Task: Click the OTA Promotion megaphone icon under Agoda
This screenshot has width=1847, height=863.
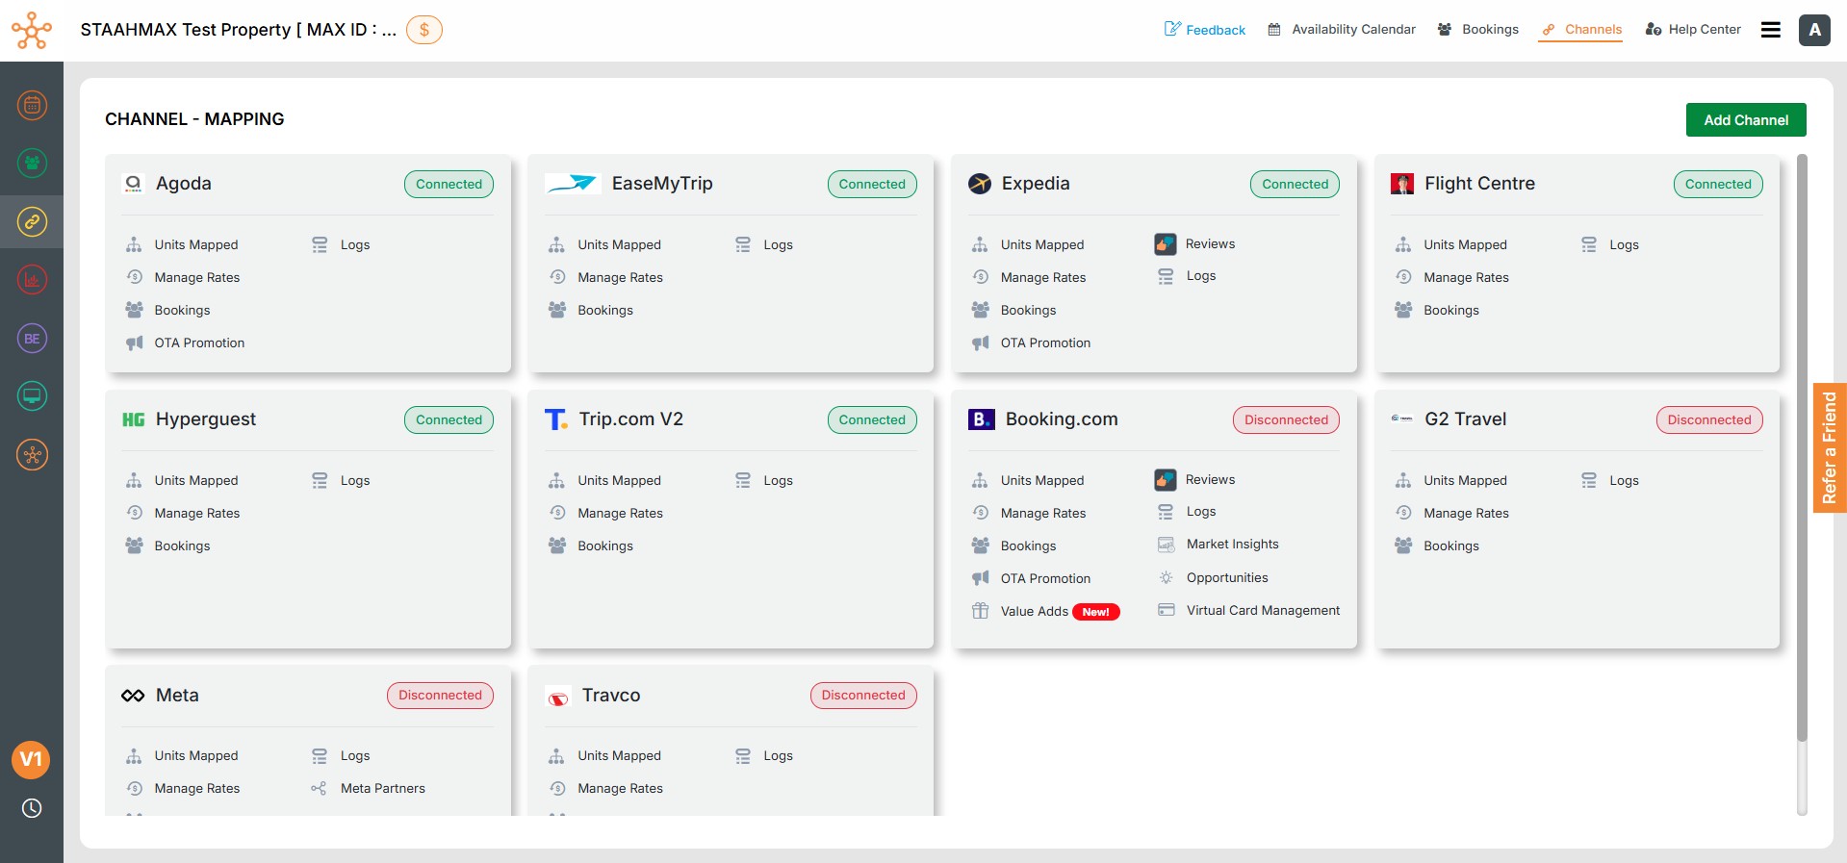Action: pyautogui.click(x=134, y=343)
